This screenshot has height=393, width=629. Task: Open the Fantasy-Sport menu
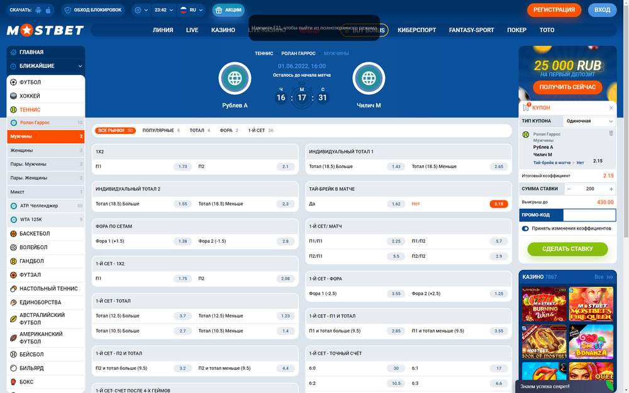click(x=471, y=30)
